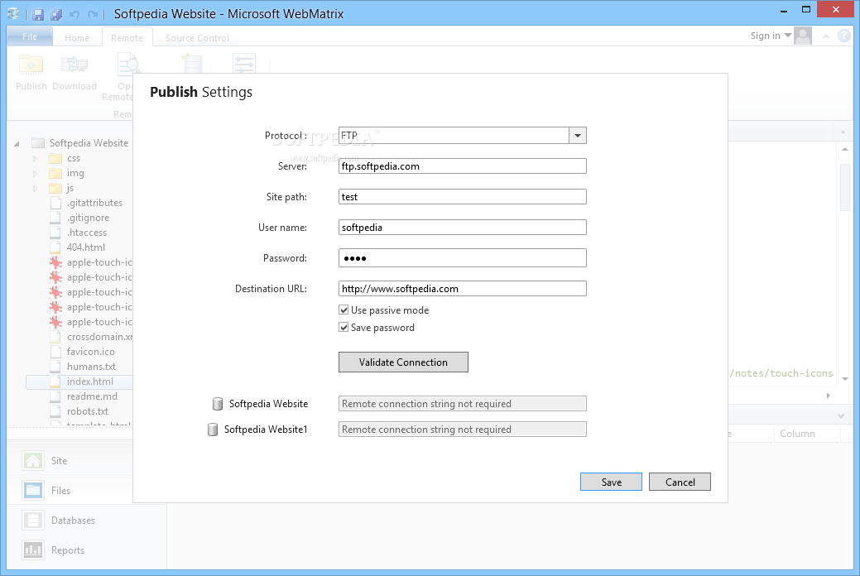
Task: Click the Softpedia Website1 database cylinder icon
Action: pos(212,430)
